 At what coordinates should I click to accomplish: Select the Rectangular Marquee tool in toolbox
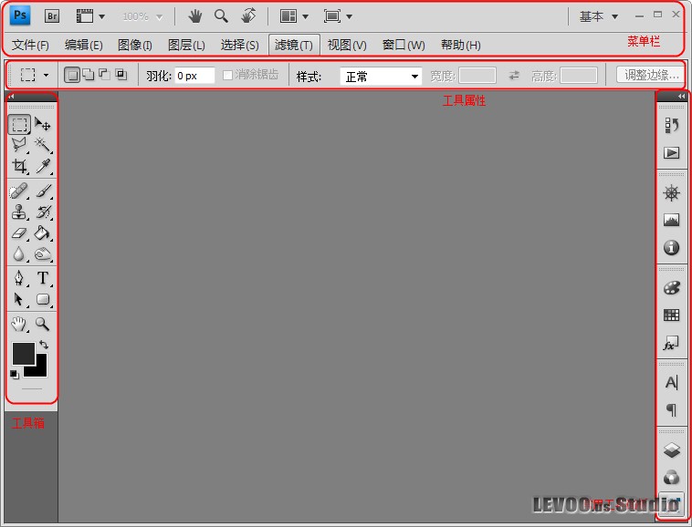19,124
